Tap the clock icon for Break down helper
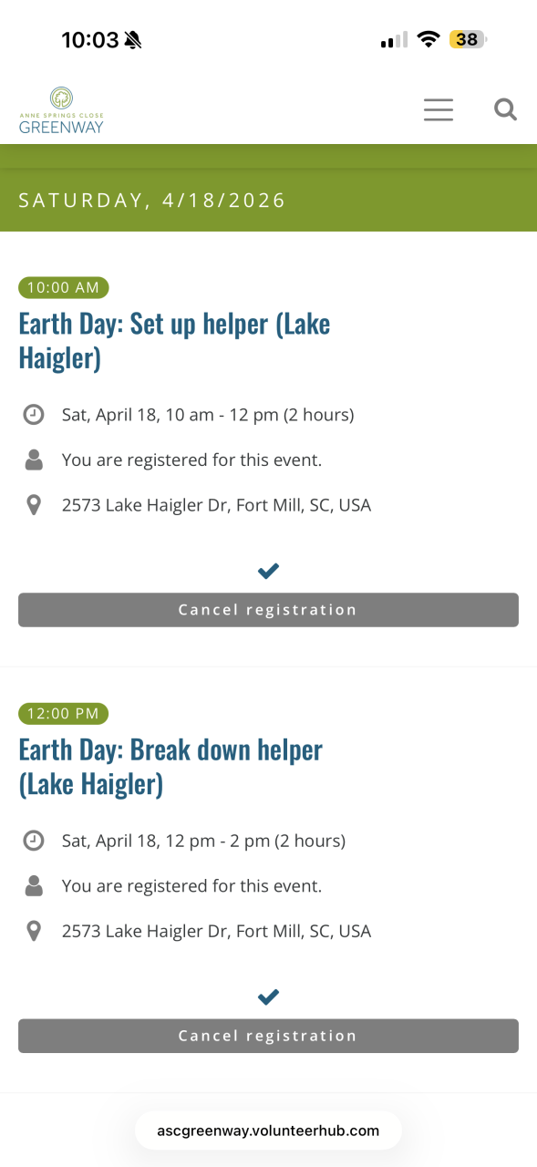The width and height of the screenshot is (537, 1167). coord(34,841)
